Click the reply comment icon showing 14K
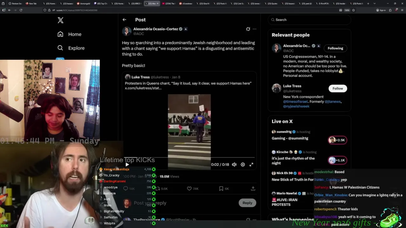Viewport: 406px width, 228px height. point(126,188)
